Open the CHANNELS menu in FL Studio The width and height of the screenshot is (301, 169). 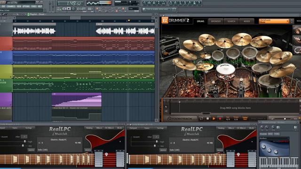11,6
